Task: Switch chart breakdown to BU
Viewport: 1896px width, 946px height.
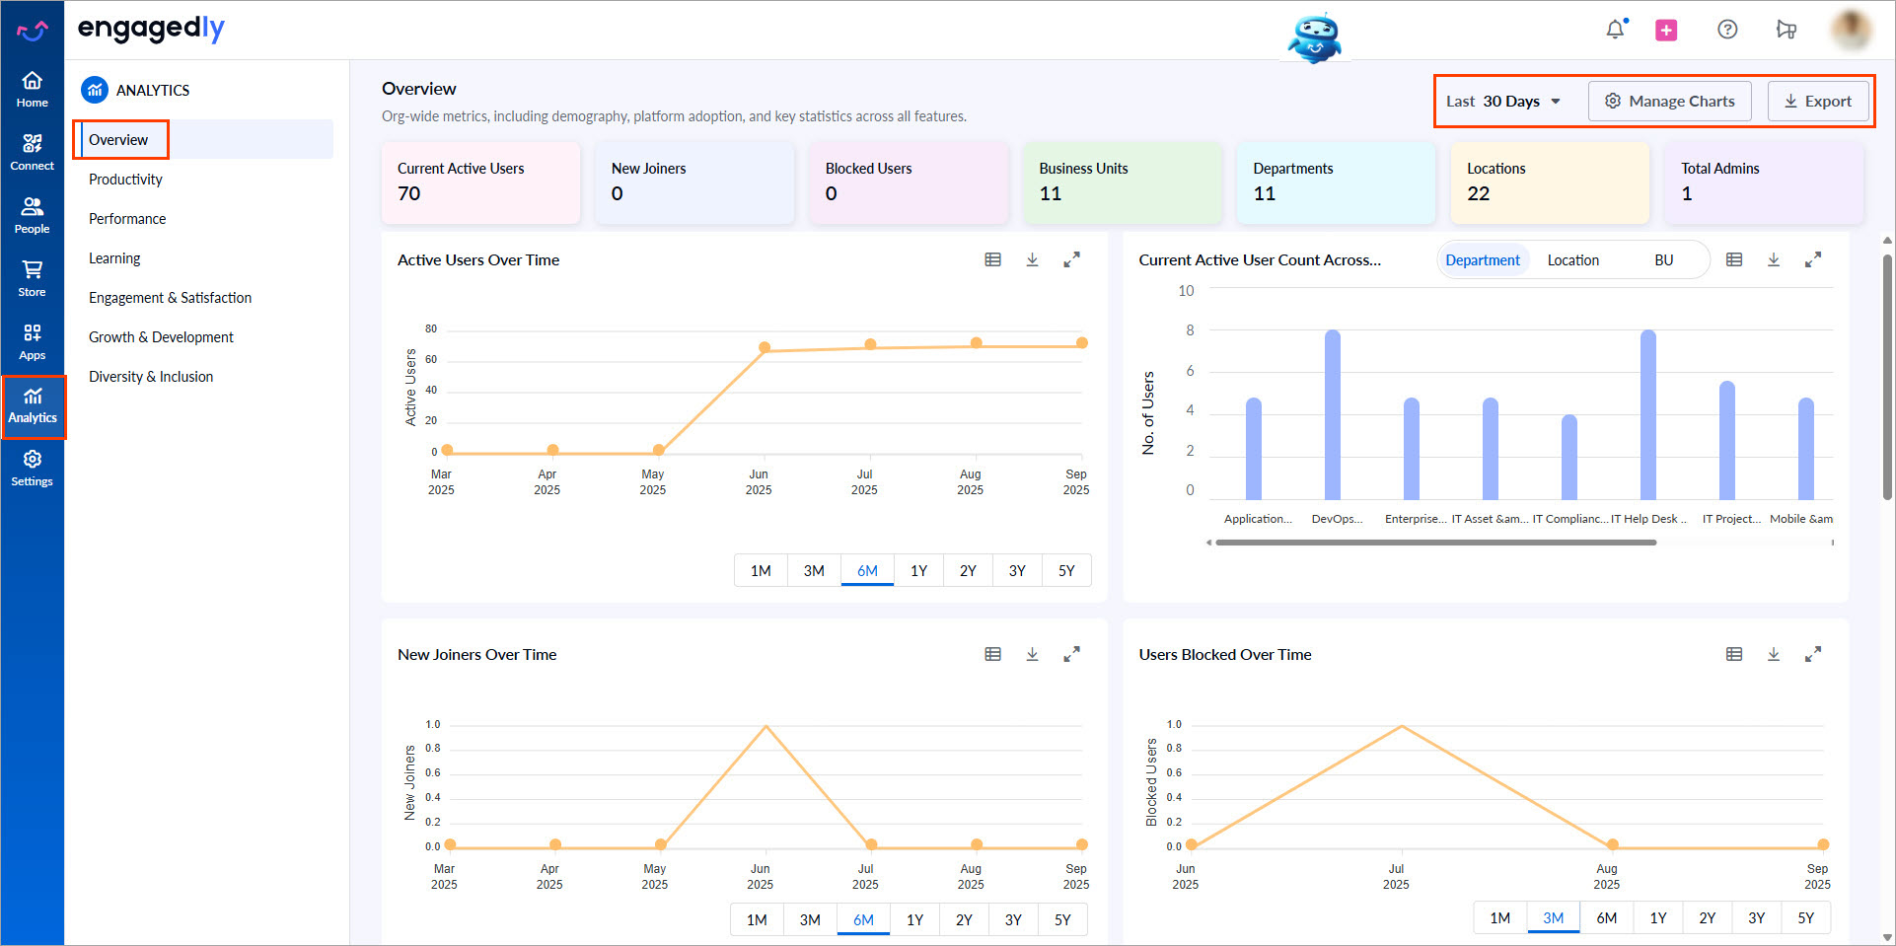Action: (x=1664, y=260)
